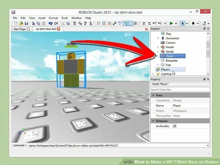This screenshot has height=165, width=220.
Task: Click the gray Redo arrow icon
Action: pos(56,23)
